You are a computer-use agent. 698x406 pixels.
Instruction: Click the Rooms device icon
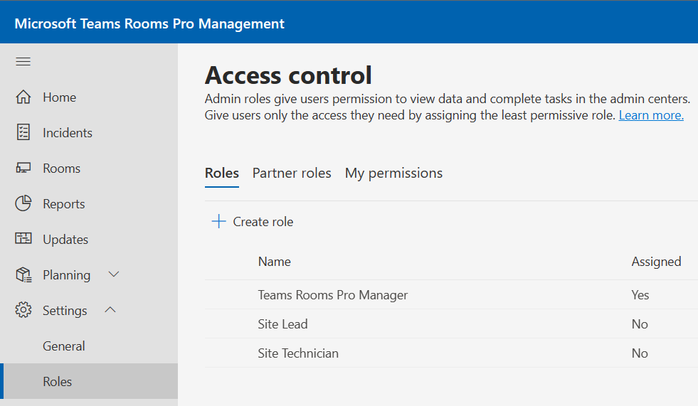(x=23, y=169)
